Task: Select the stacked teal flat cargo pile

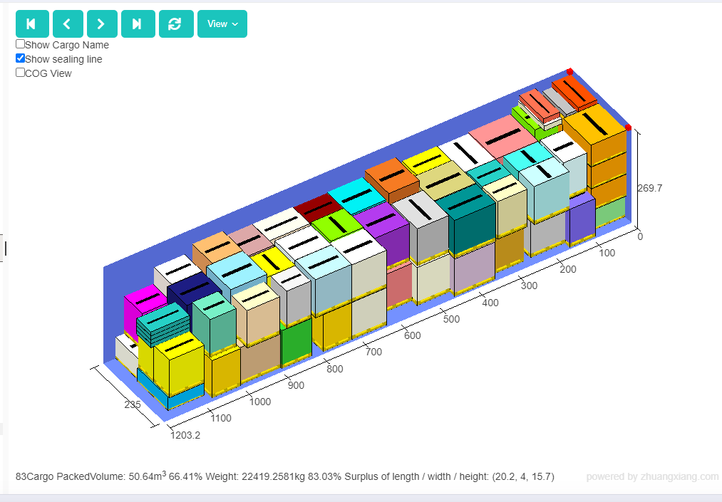Action: click(163, 323)
